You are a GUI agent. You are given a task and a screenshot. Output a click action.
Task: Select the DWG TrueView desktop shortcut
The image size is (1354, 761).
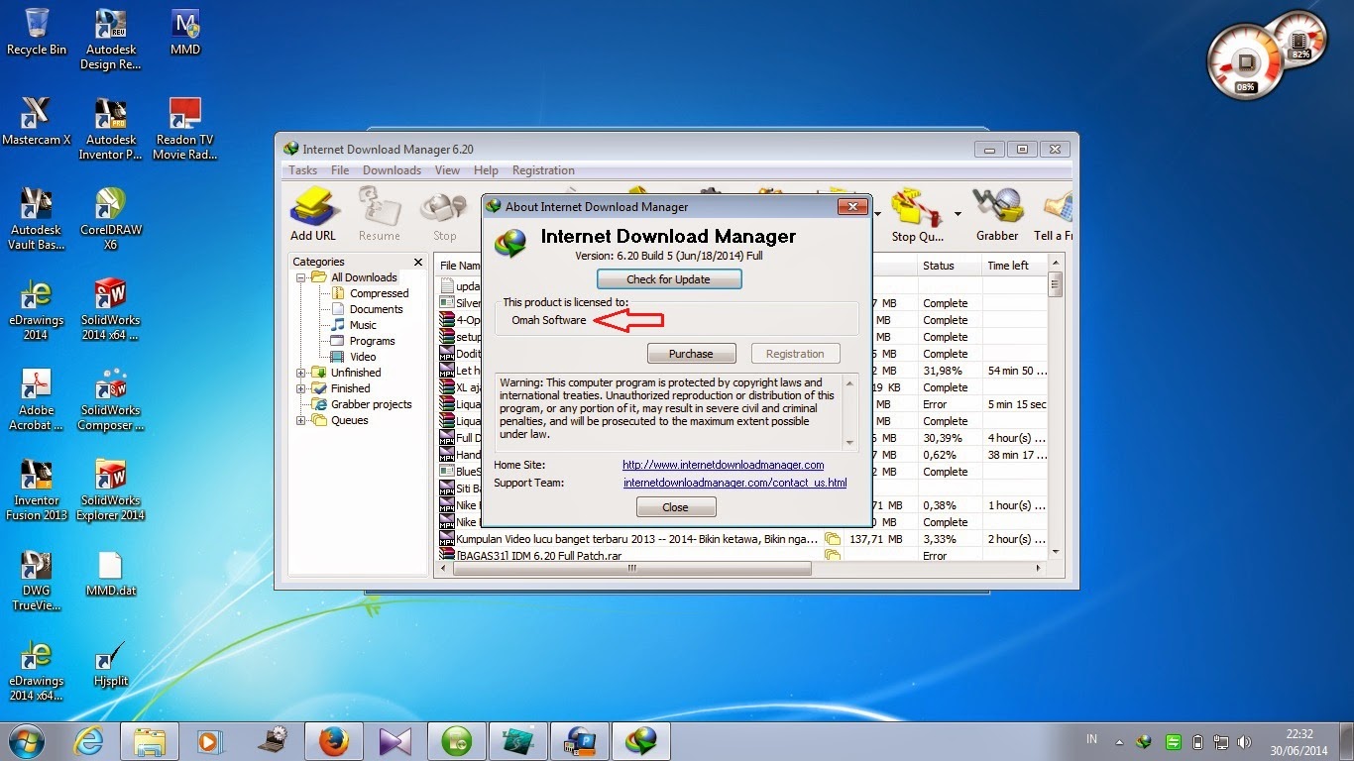tap(37, 580)
